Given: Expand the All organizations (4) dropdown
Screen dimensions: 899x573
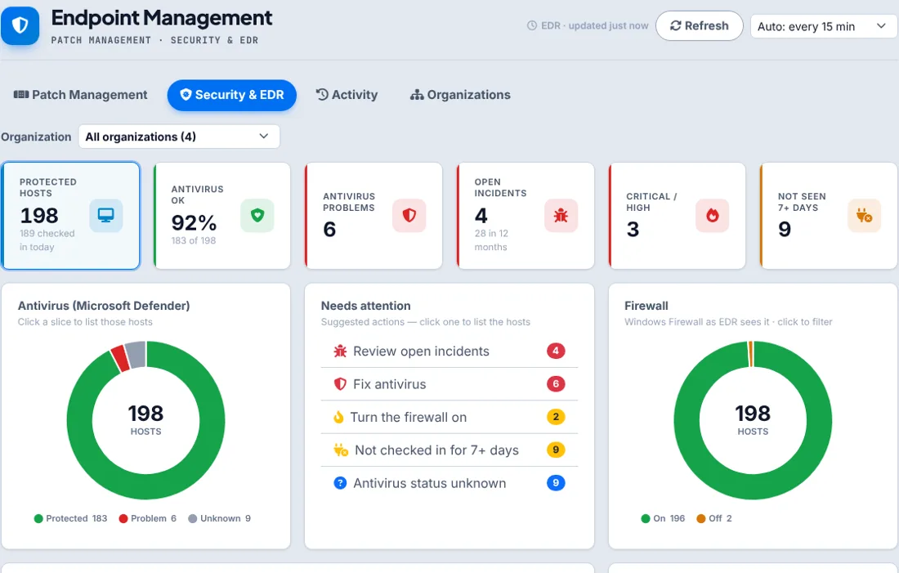Looking at the screenshot, I should (x=179, y=137).
